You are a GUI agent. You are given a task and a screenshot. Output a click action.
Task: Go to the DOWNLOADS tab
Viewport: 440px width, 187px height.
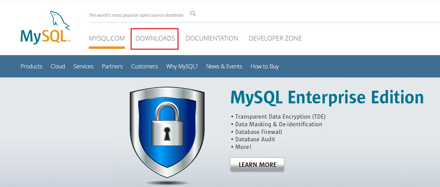155,38
